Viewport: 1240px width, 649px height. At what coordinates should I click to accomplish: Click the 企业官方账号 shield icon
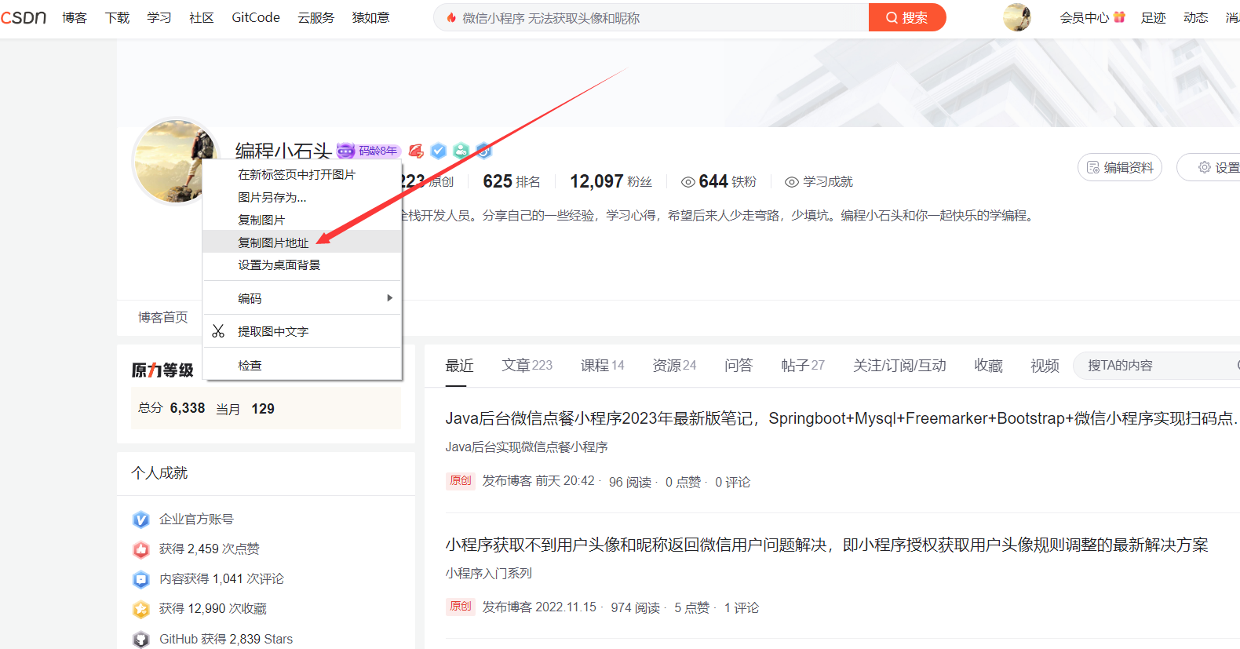141,520
